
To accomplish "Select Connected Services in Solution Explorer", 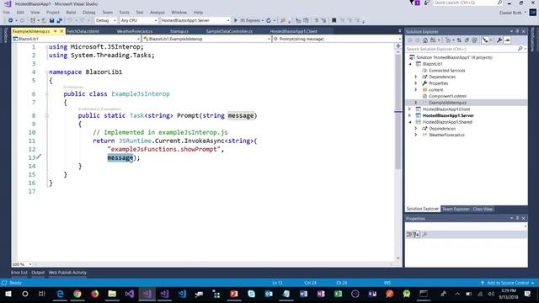I will pyautogui.click(x=446, y=71).
